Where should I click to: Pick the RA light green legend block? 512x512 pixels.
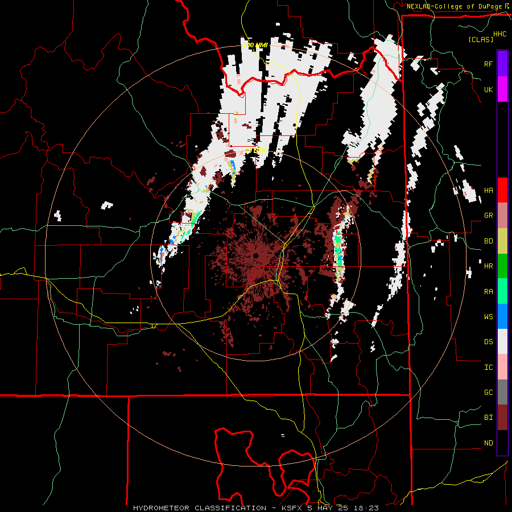(502, 291)
